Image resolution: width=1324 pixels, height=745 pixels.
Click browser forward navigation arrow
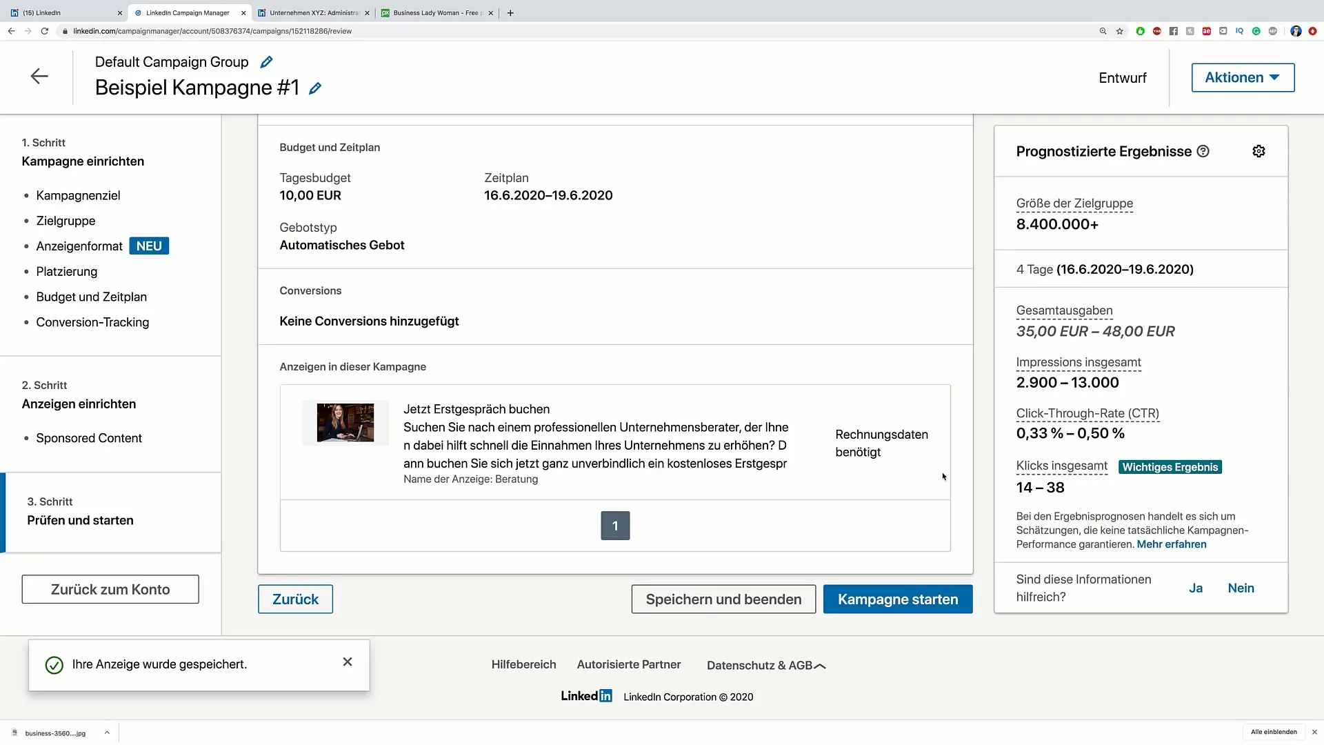[28, 31]
